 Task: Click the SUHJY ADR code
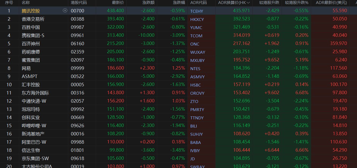tap(197, 134)
